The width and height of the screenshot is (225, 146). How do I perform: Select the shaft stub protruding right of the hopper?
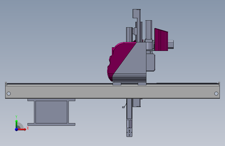pos(171,44)
